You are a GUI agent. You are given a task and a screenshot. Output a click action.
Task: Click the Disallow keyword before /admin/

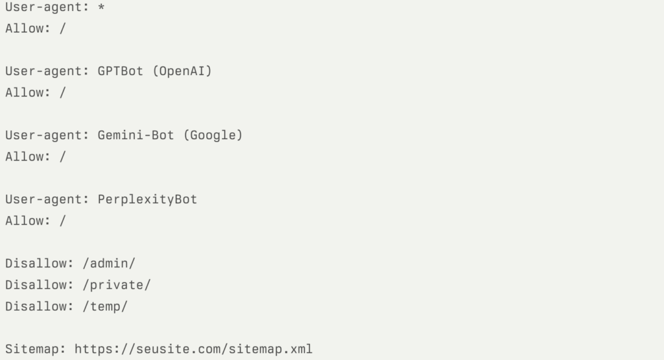pyautogui.click(x=40, y=264)
